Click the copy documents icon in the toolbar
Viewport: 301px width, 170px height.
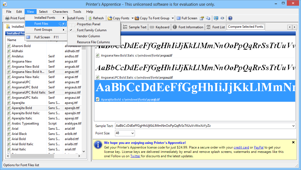click(208, 18)
